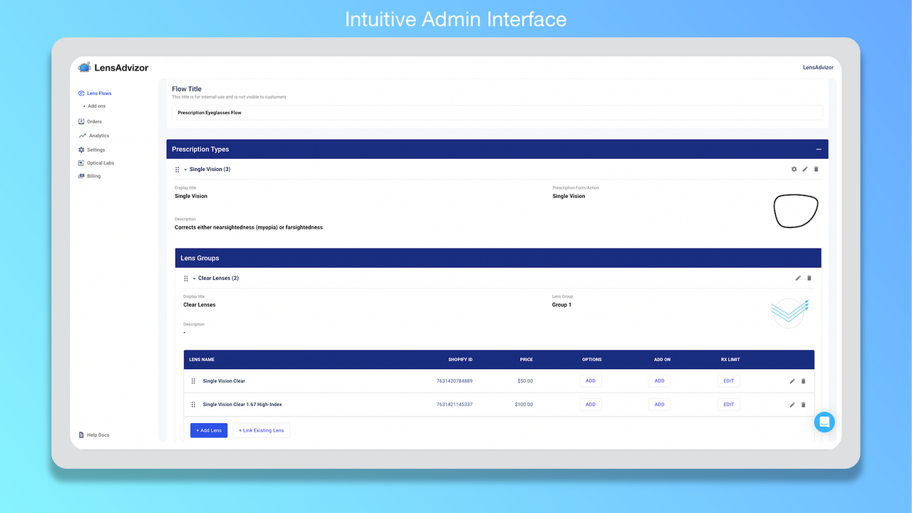Grab the Clear Lenses drag handle

[x=186, y=279]
